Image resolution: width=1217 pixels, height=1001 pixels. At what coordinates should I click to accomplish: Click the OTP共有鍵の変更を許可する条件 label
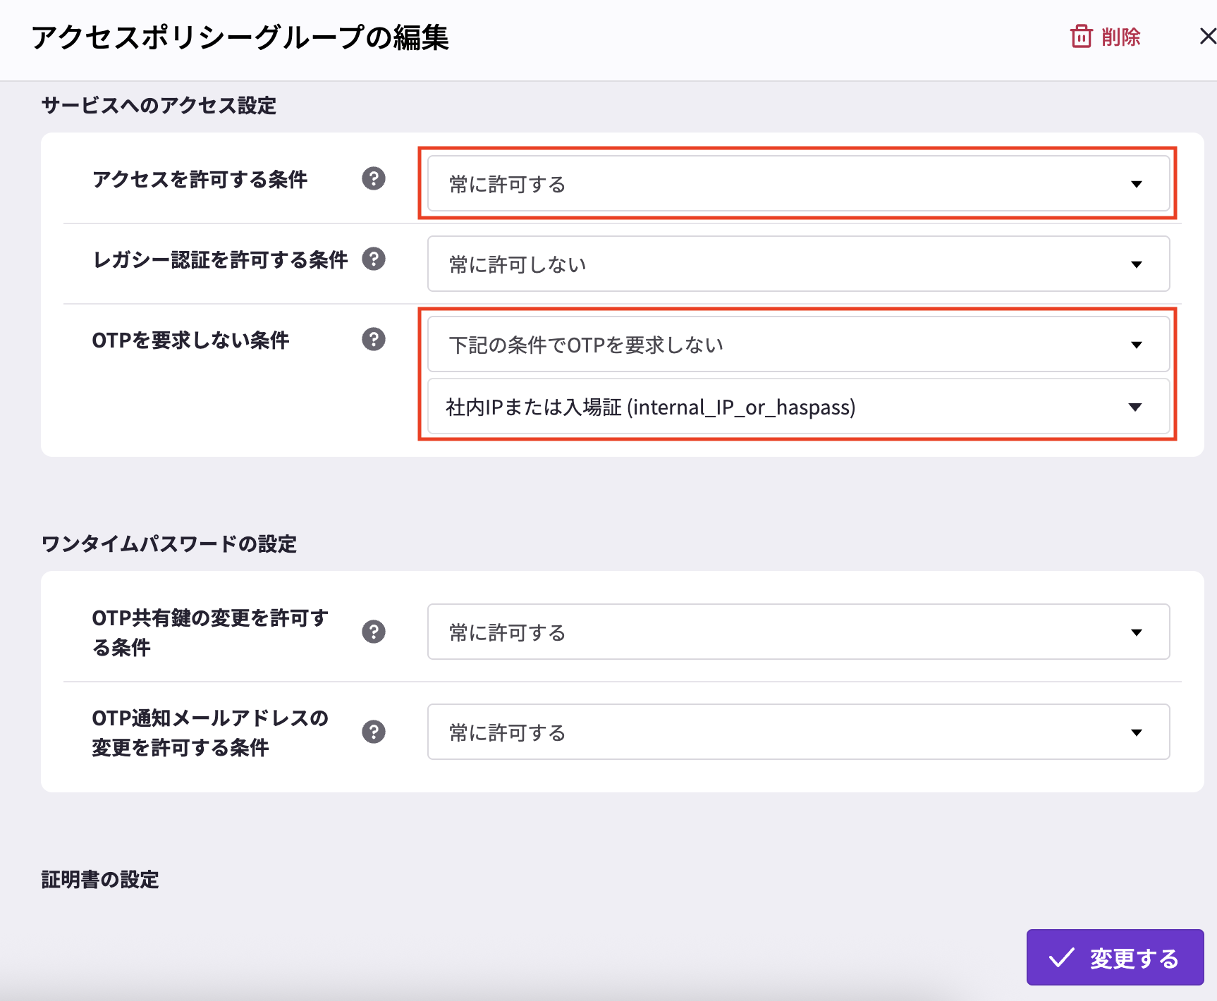[210, 632]
